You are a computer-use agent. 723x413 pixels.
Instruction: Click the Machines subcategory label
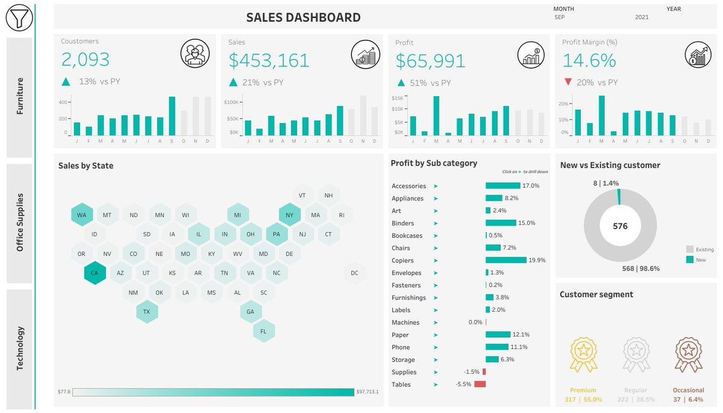point(405,323)
